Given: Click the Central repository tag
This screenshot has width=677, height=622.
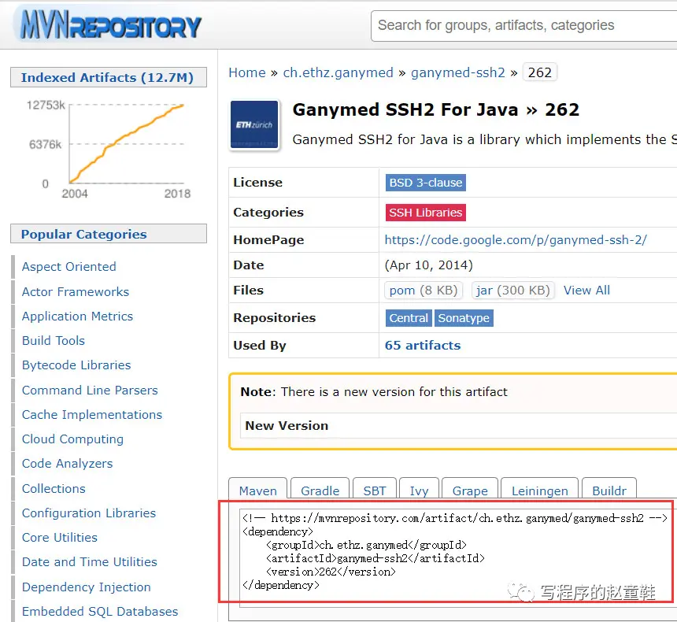Looking at the screenshot, I should [409, 318].
